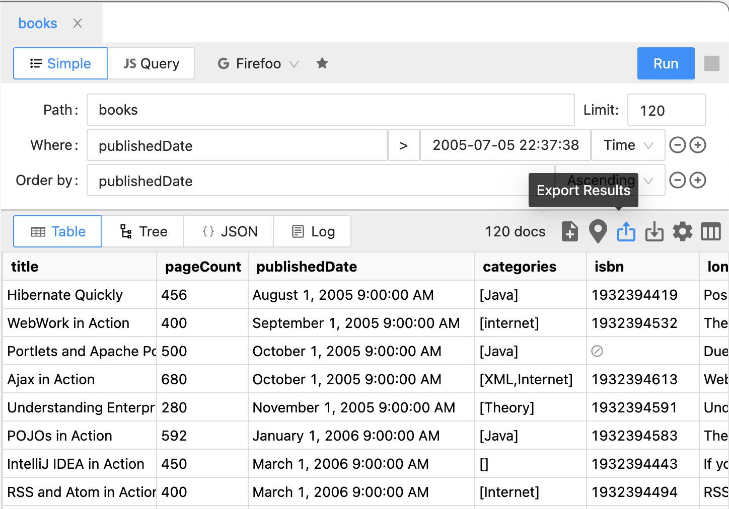Edit the date value 2005-07-05 22:37:38
Viewport: 729px width, 509px height.
point(505,145)
